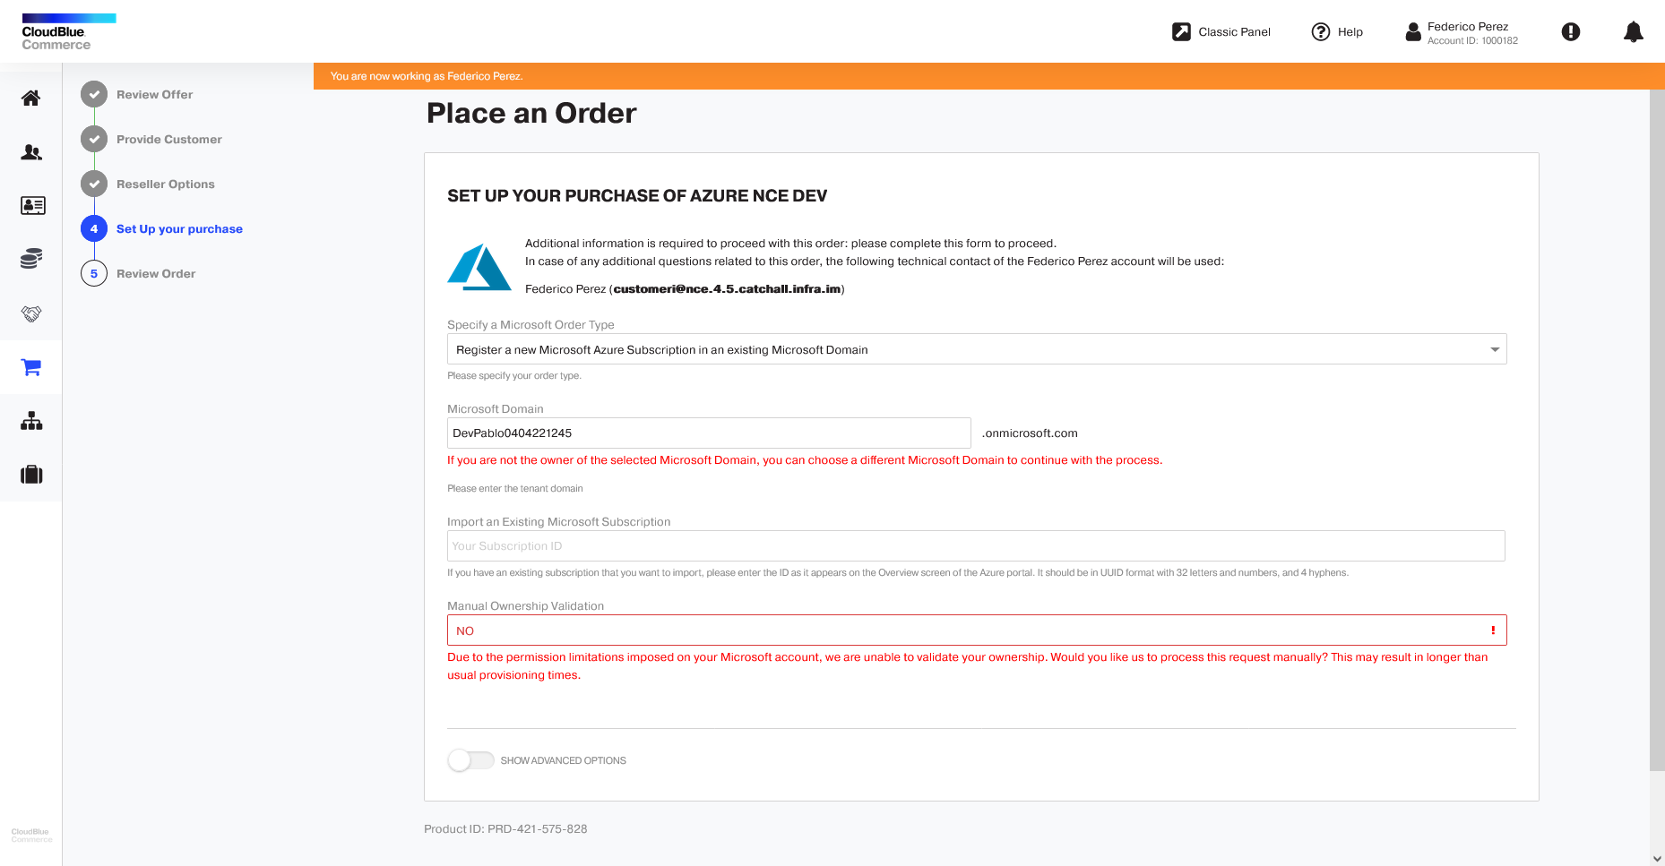Open the Manual Ownership Validation dropdown

click(x=977, y=630)
